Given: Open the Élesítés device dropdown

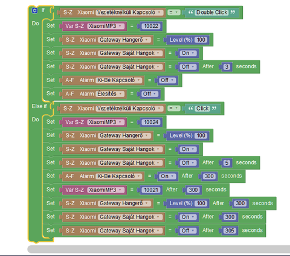Looking at the screenshot, I should (x=109, y=94).
